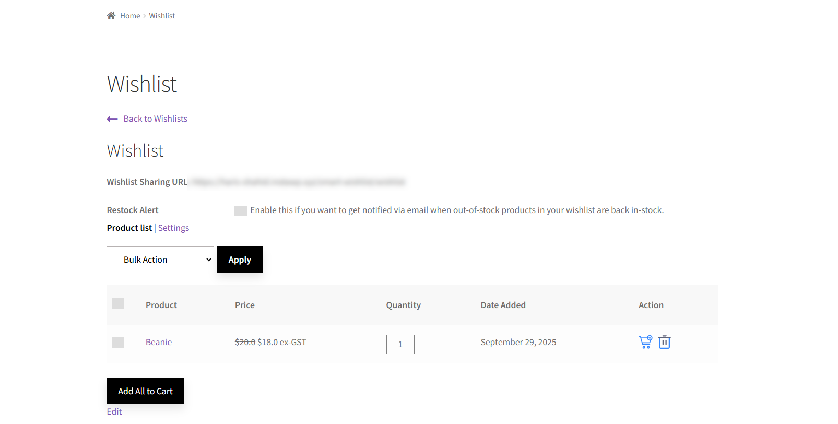Add Beanie to cart using cart icon

click(645, 342)
